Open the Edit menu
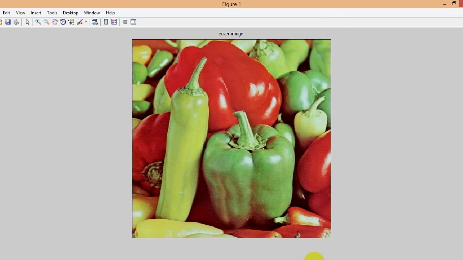463x260 pixels. (x=7, y=13)
